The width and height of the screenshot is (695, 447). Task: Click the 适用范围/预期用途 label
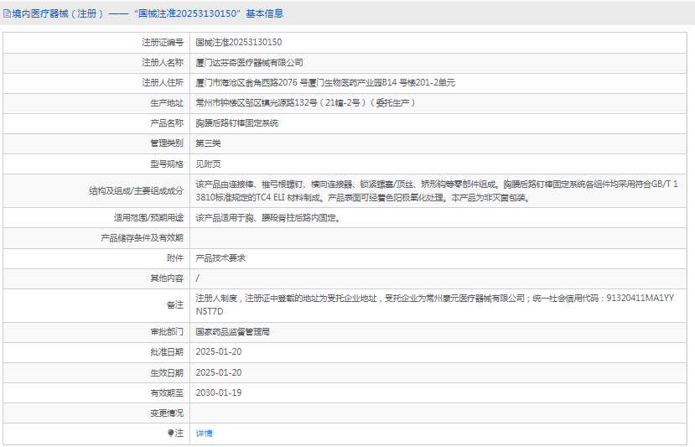point(148,218)
